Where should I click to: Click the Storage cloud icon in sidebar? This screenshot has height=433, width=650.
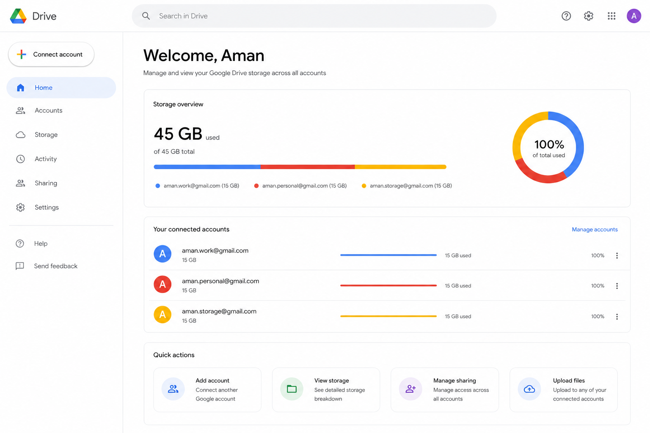point(20,135)
